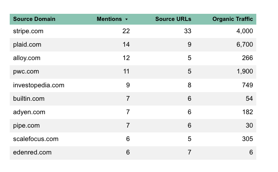Open the pwc.com source domain

26,72
